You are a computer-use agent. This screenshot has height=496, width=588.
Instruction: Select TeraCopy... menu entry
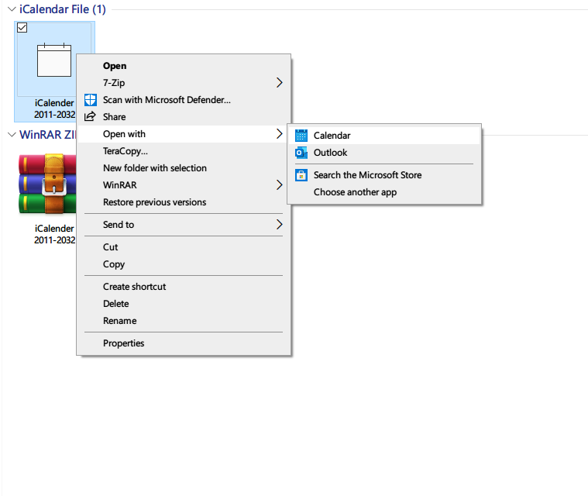pos(126,151)
